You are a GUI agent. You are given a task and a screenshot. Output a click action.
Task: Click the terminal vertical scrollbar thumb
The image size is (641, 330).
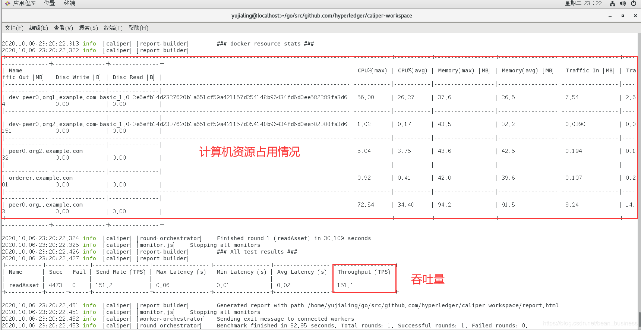(x=640, y=320)
